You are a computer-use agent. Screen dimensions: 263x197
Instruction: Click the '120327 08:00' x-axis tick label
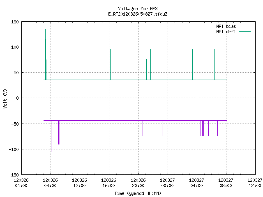coord(226,183)
